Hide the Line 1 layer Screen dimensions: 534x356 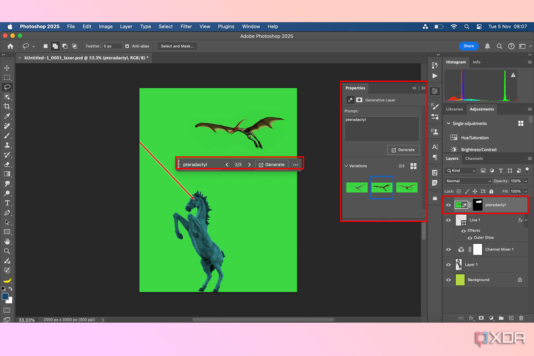tap(449, 220)
